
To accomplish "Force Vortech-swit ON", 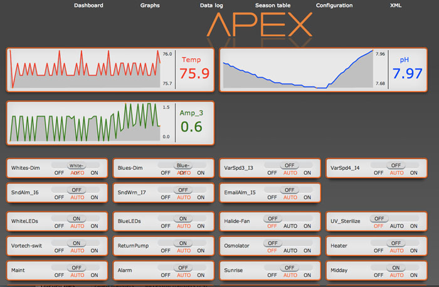I will pos(94,251).
